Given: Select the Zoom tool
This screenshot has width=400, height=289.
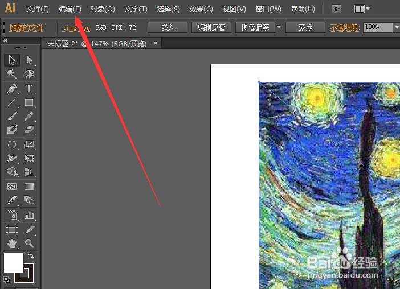Looking at the screenshot, I should [x=29, y=243].
